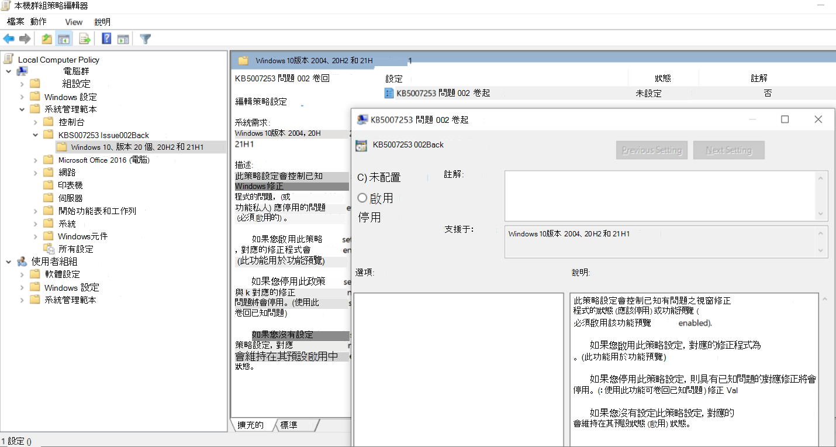
Task: Collapse the 使用者組組 tree node
Action: coord(9,262)
